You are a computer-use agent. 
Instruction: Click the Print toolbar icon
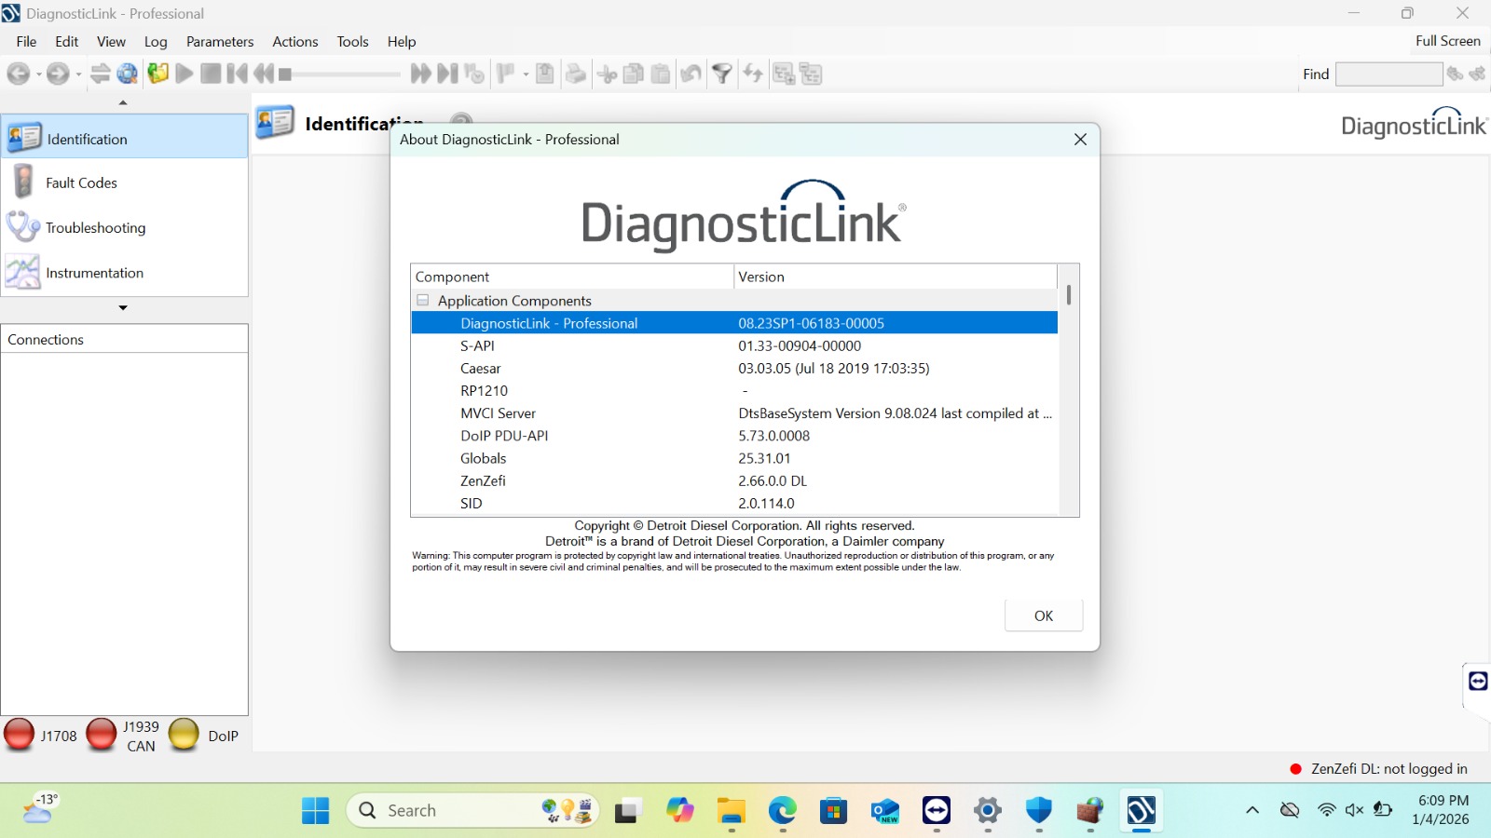pos(576,74)
